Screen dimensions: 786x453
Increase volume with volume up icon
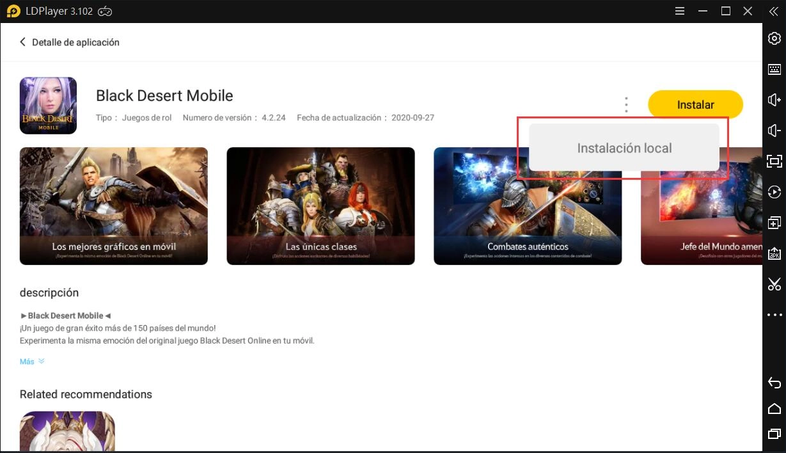(x=774, y=100)
